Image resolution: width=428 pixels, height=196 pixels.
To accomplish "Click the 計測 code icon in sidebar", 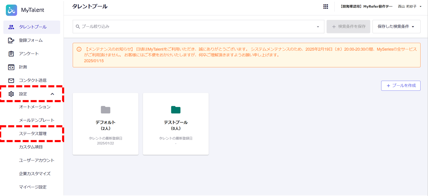I will (x=11, y=67).
